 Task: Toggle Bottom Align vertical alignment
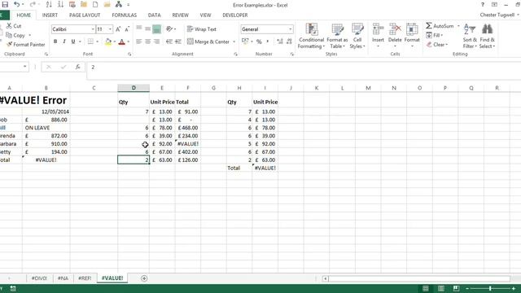(156, 29)
